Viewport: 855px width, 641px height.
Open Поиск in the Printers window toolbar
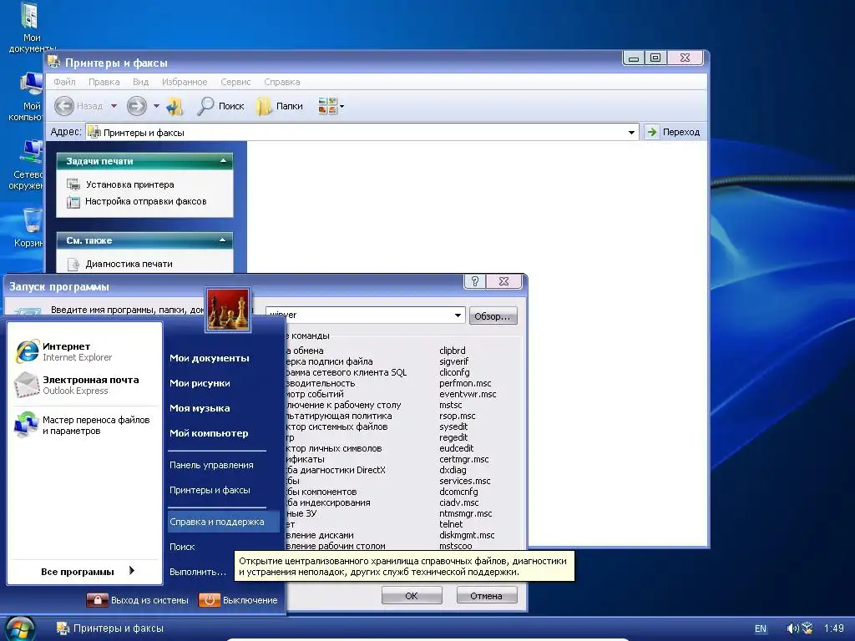click(220, 106)
